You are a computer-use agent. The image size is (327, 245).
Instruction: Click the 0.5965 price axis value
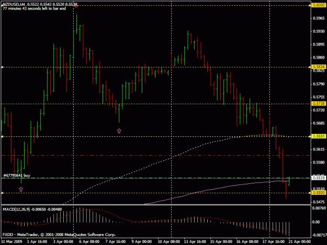coord(319,18)
